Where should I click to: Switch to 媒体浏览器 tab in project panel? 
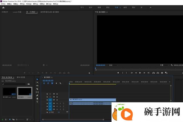tap(21, 77)
